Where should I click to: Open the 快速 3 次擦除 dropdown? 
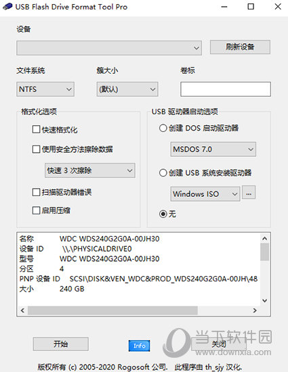click(x=90, y=170)
